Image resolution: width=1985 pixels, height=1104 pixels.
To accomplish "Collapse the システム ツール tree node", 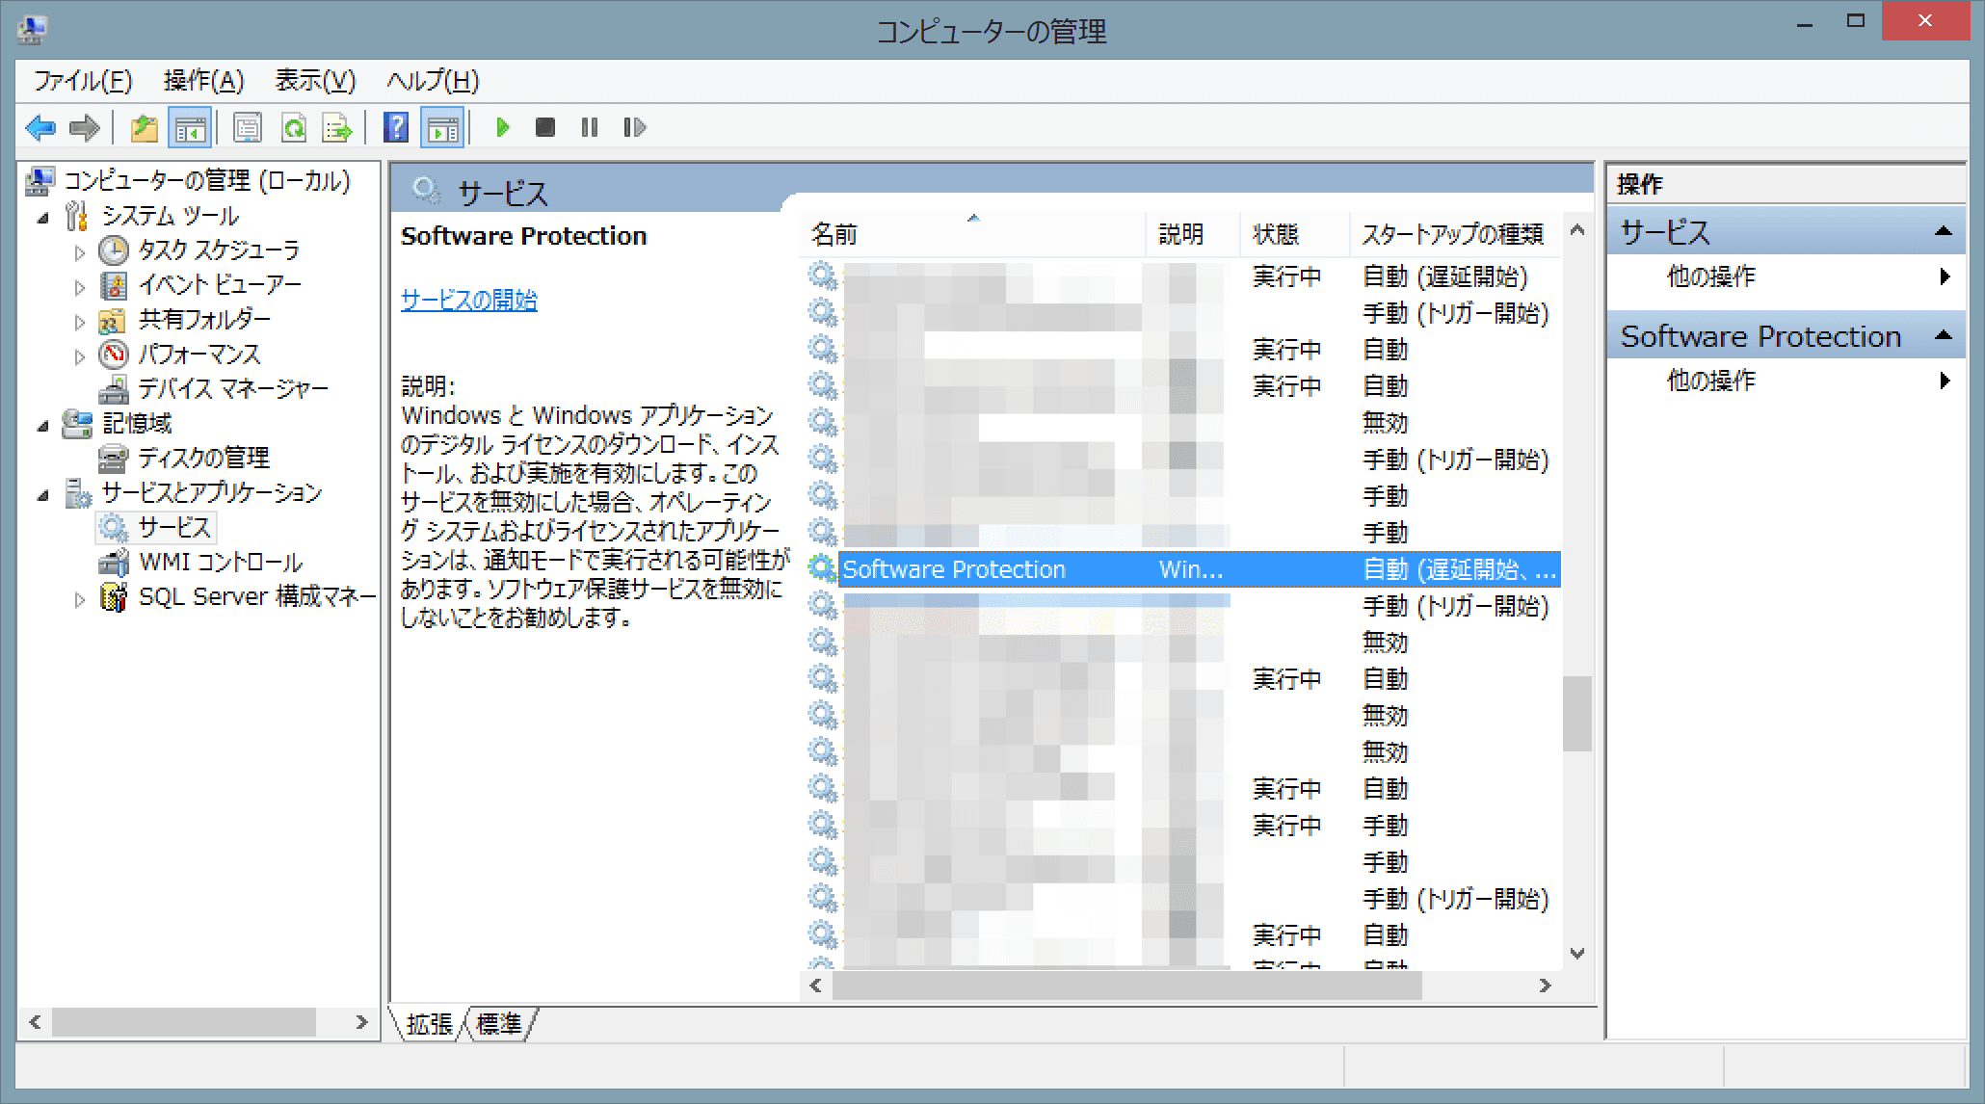I will [43, 217].
